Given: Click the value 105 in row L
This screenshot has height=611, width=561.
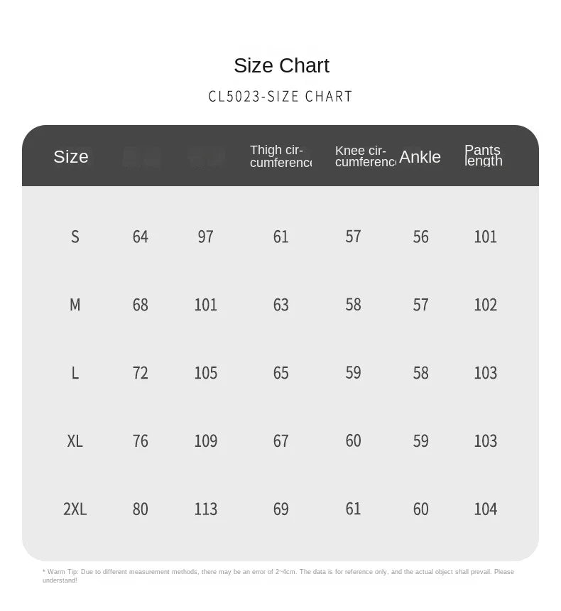Looking at the screenshot, I should [206, 373].
